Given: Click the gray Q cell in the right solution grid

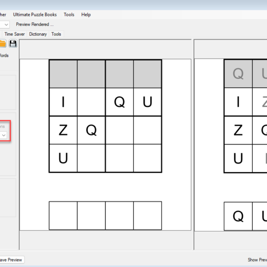Looking at the screenshot, I should tap(238, 74).
